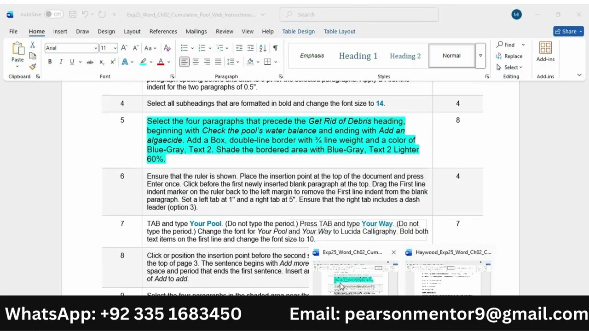Screen dimensions: 589x331
Task: Toggle Show/Hide paragraph marks
Action: pyautogui.click(x=275, y=48)
